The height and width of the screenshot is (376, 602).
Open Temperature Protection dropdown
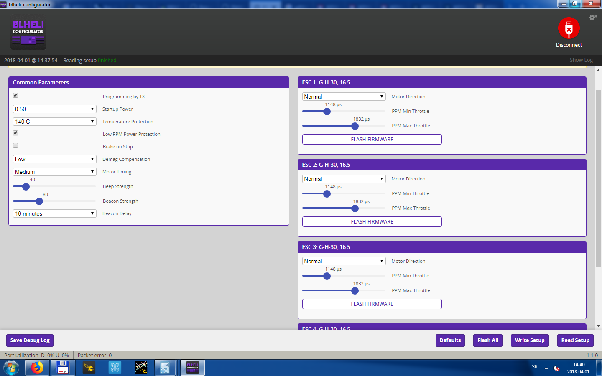[55, 122]
